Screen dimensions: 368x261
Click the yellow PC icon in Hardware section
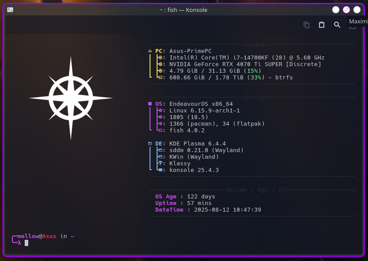150,51
